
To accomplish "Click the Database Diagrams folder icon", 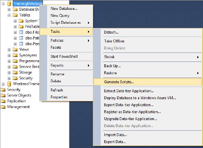I will pyautogui.click(x=15, y=9).
